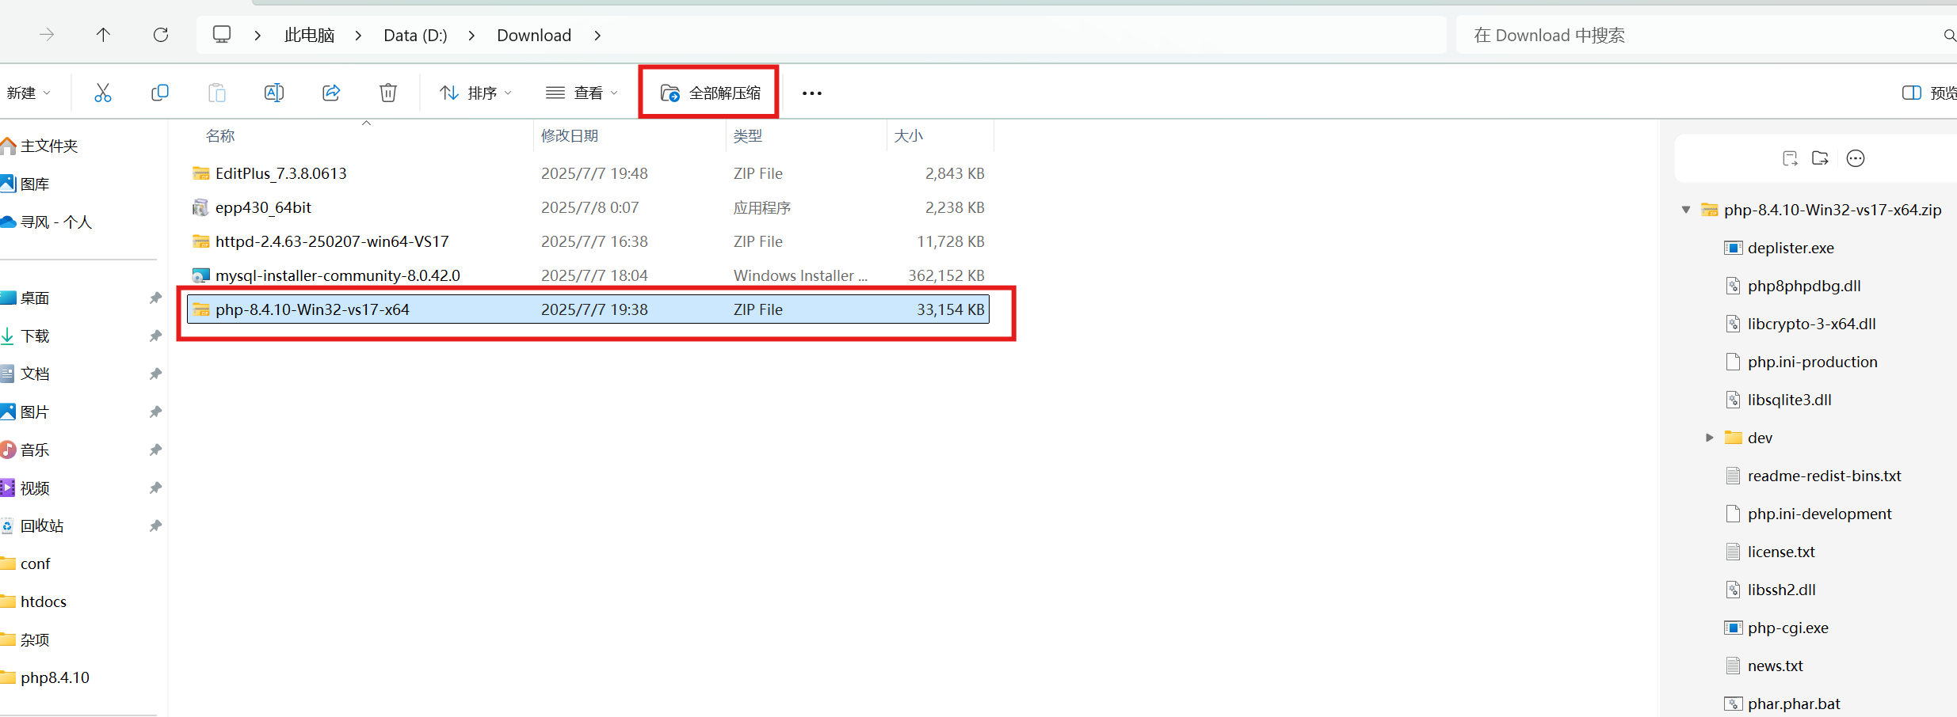
Task: Unpin the 下载 quick access entry
Action: click(155, 336)
